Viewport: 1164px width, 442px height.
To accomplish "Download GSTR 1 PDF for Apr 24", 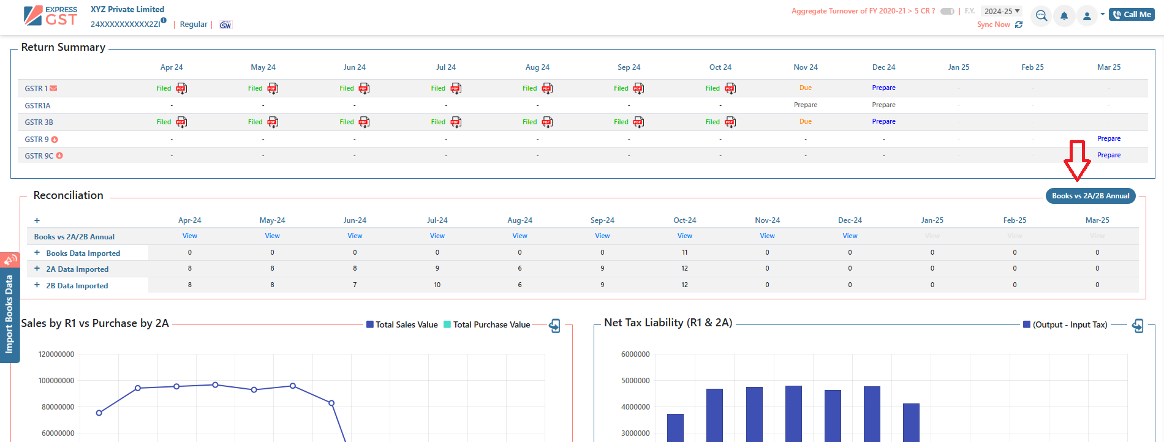I will 181,88.
